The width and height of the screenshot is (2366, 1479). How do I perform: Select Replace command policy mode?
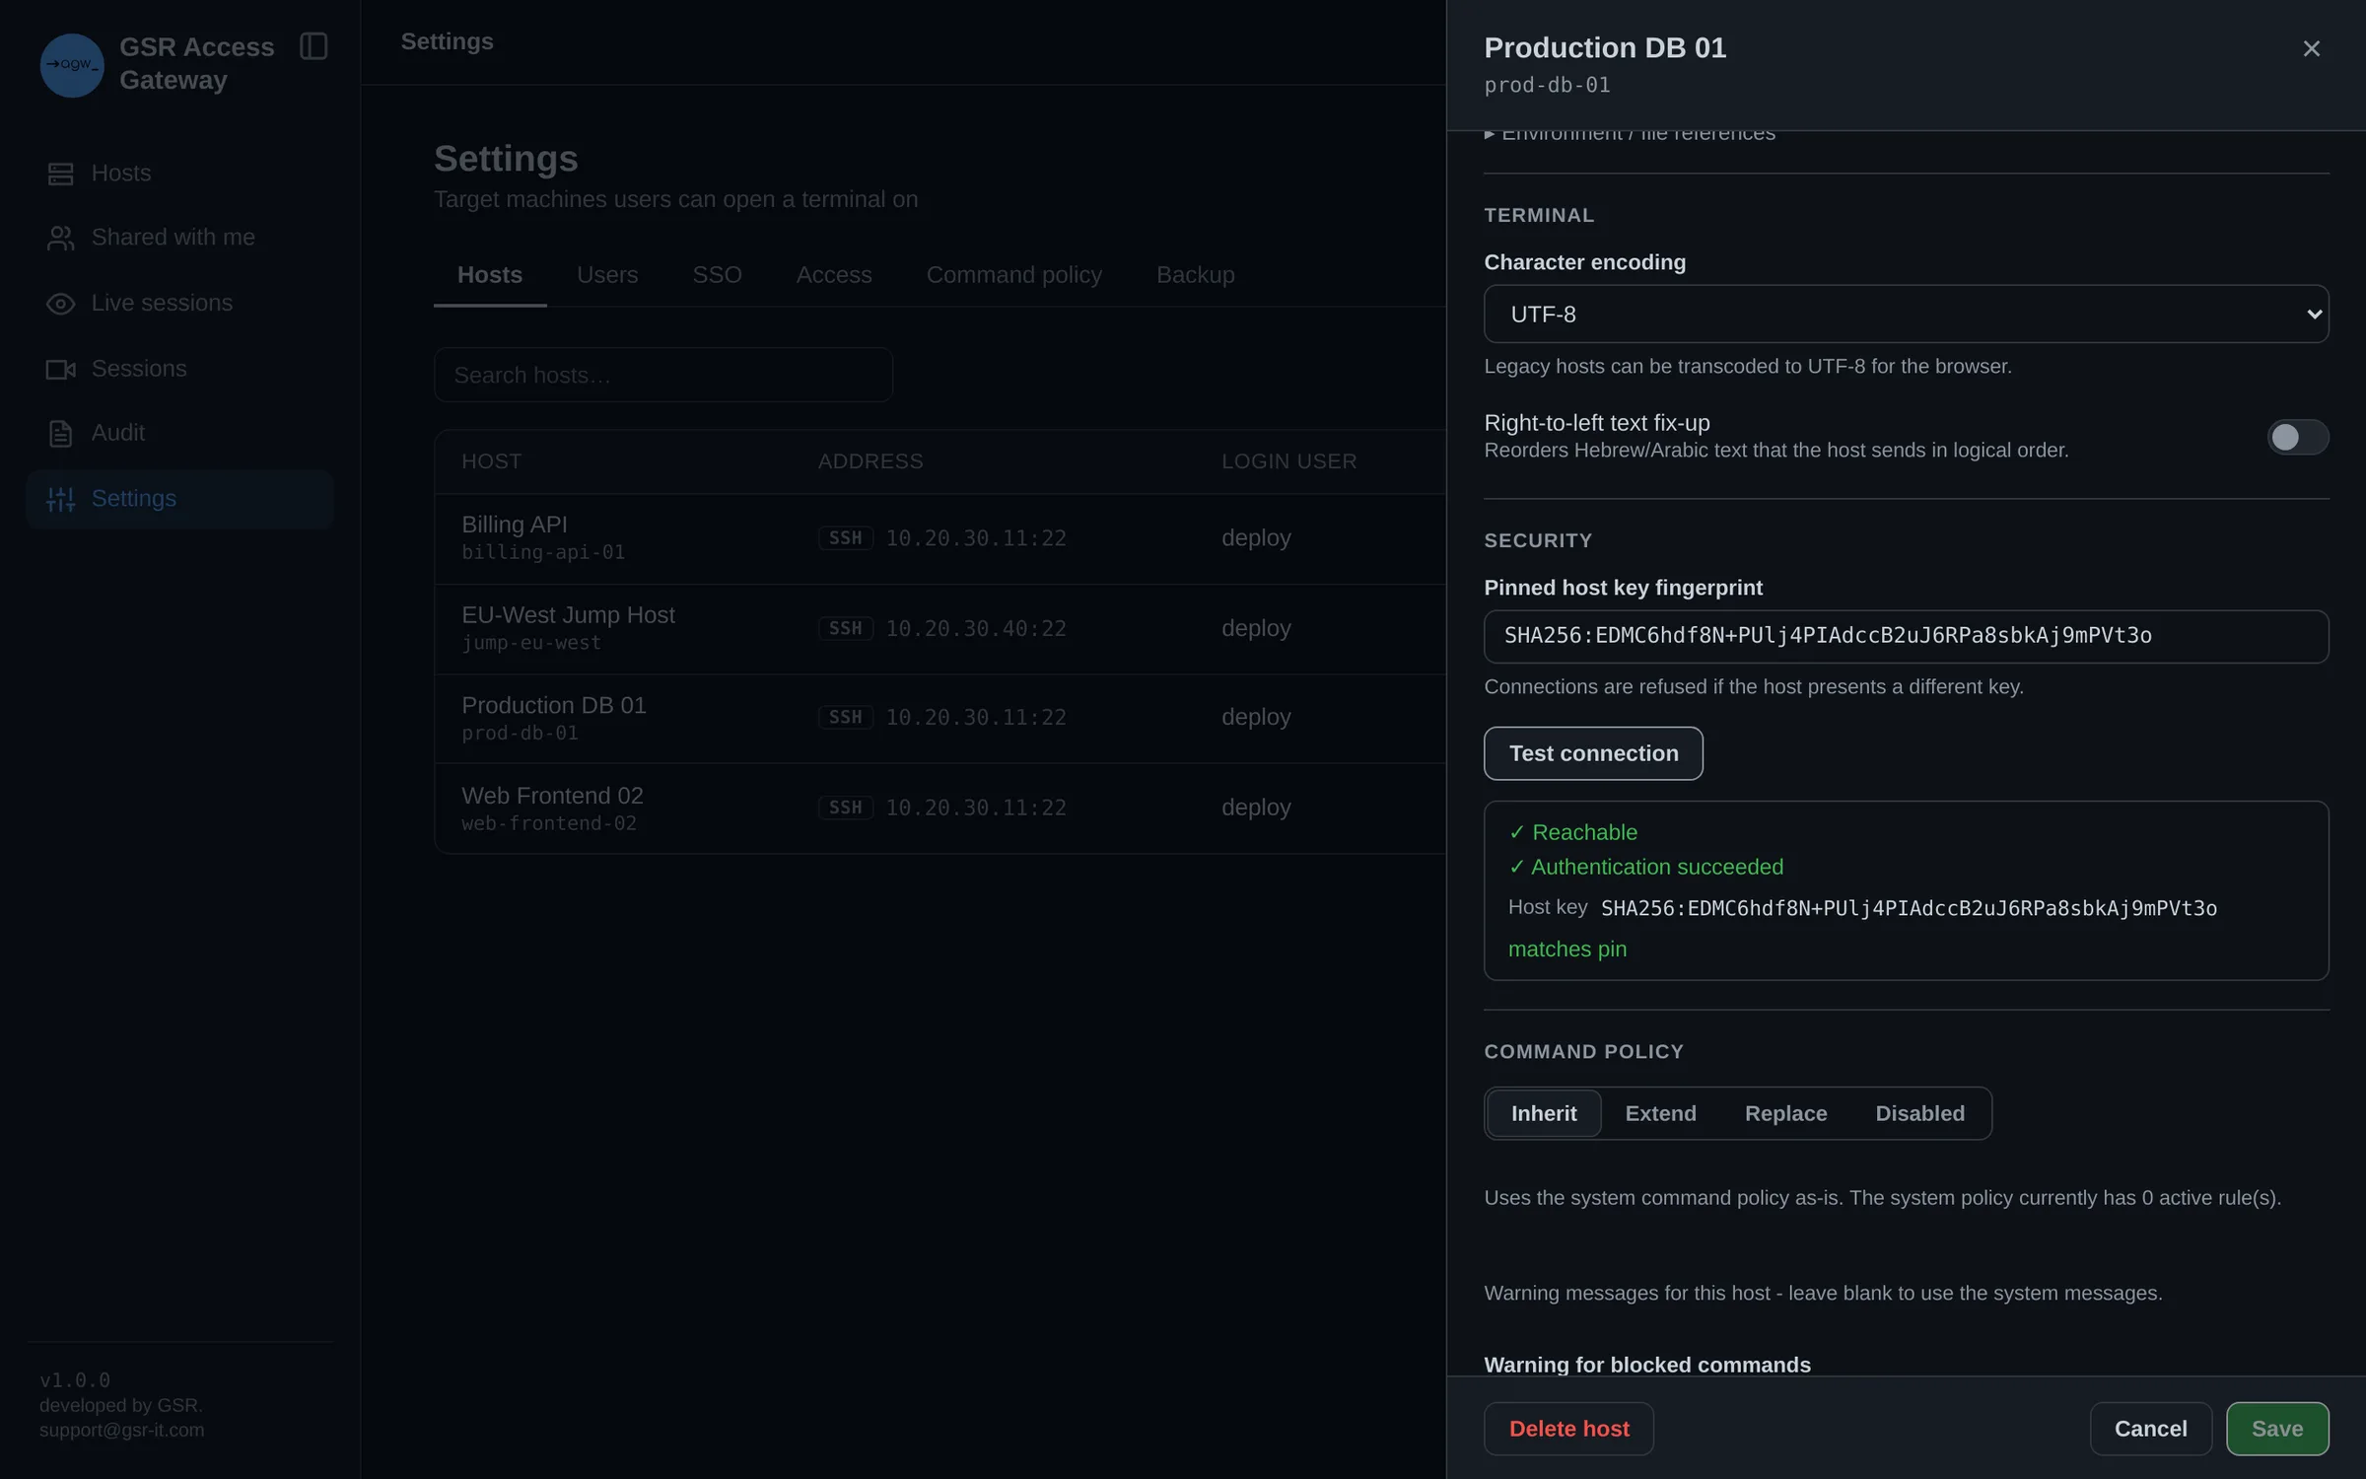click(1785, 1113)
